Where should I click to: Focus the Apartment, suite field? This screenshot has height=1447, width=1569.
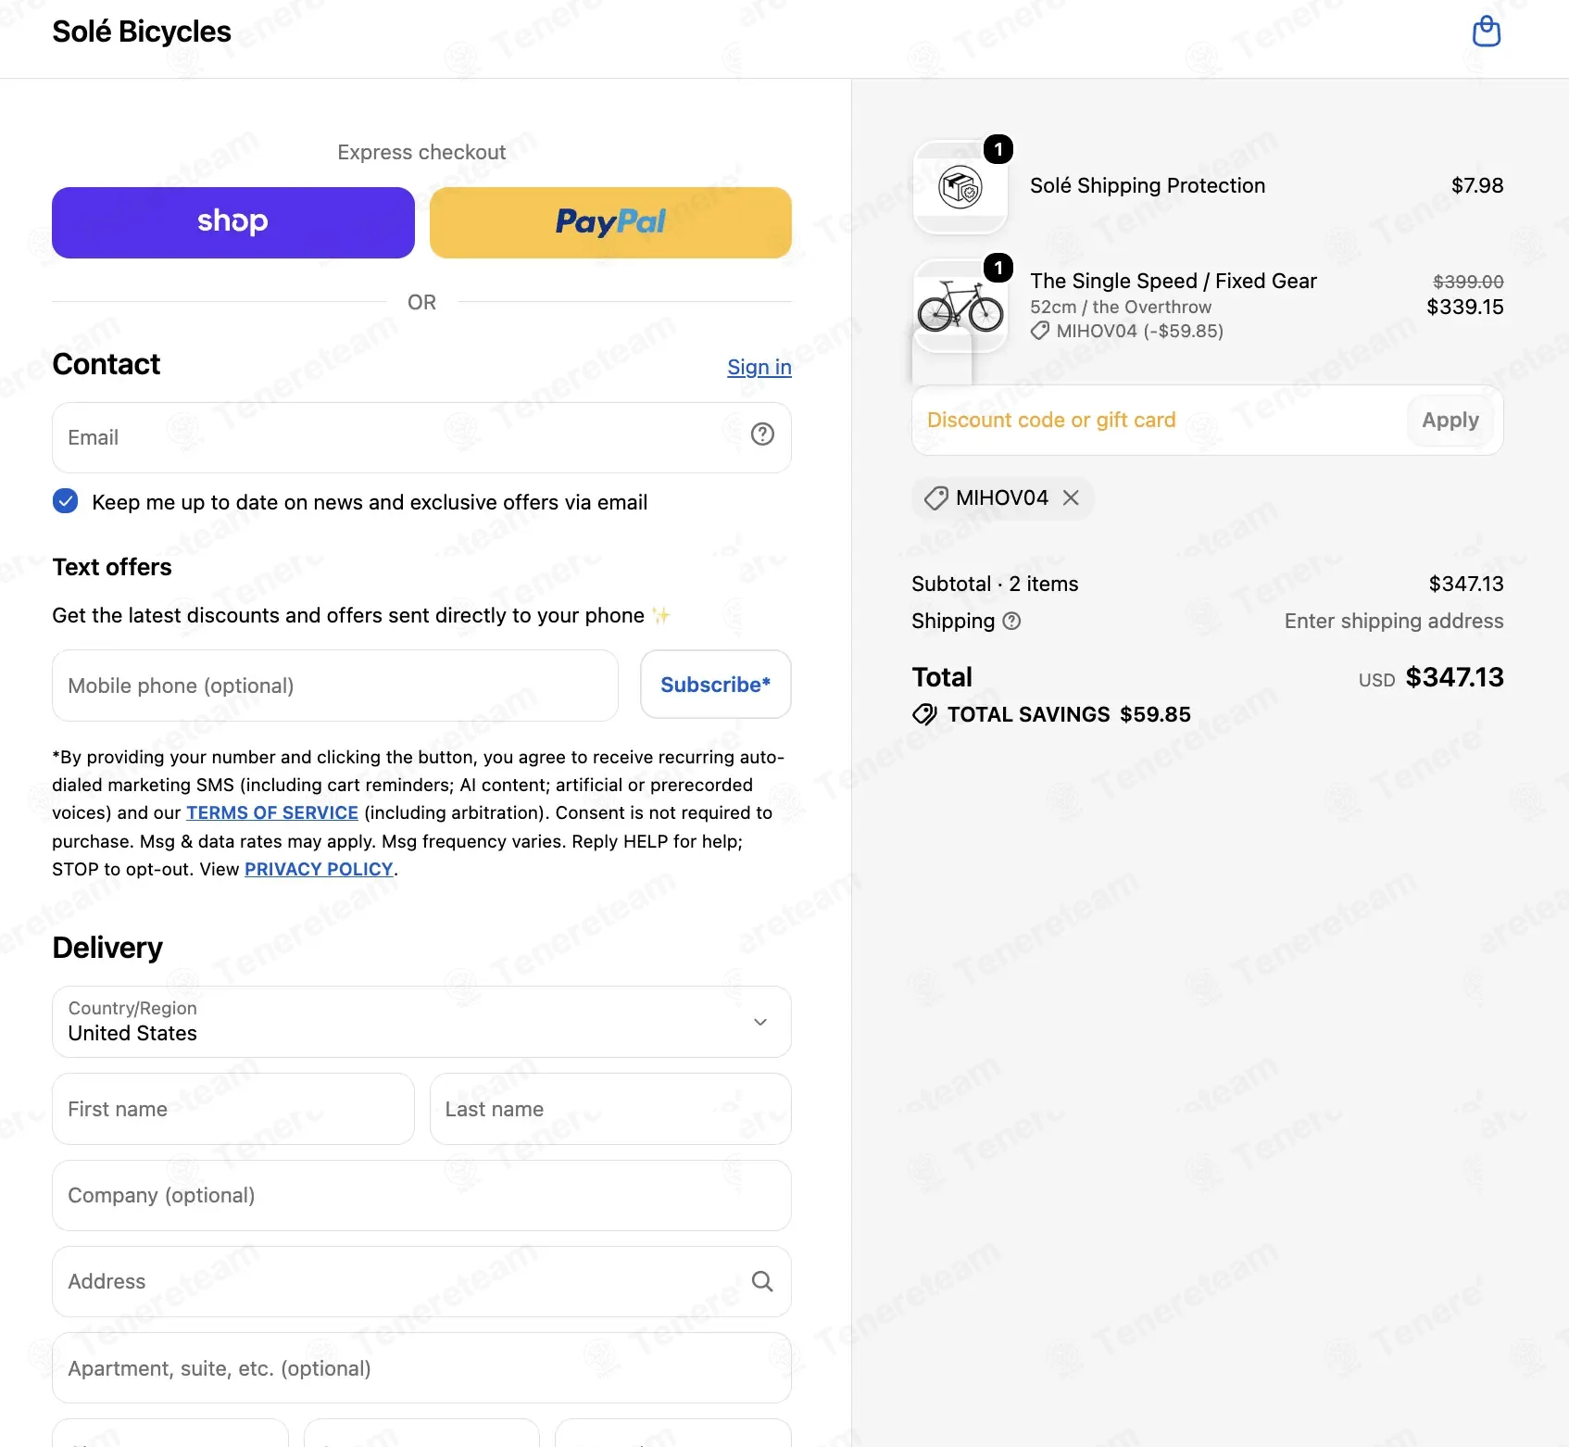click(421, 1368)
